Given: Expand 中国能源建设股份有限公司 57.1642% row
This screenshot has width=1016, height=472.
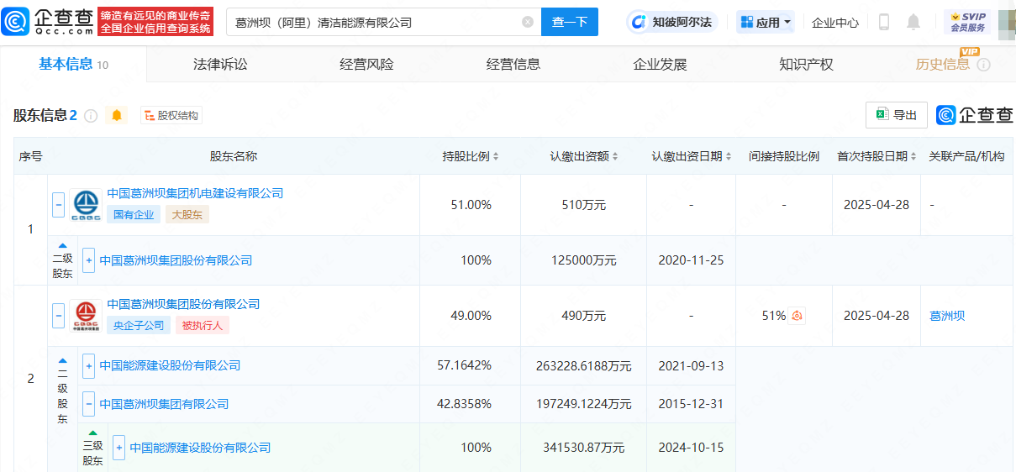Looking at the screenshot, I should (x=89, y=365).
